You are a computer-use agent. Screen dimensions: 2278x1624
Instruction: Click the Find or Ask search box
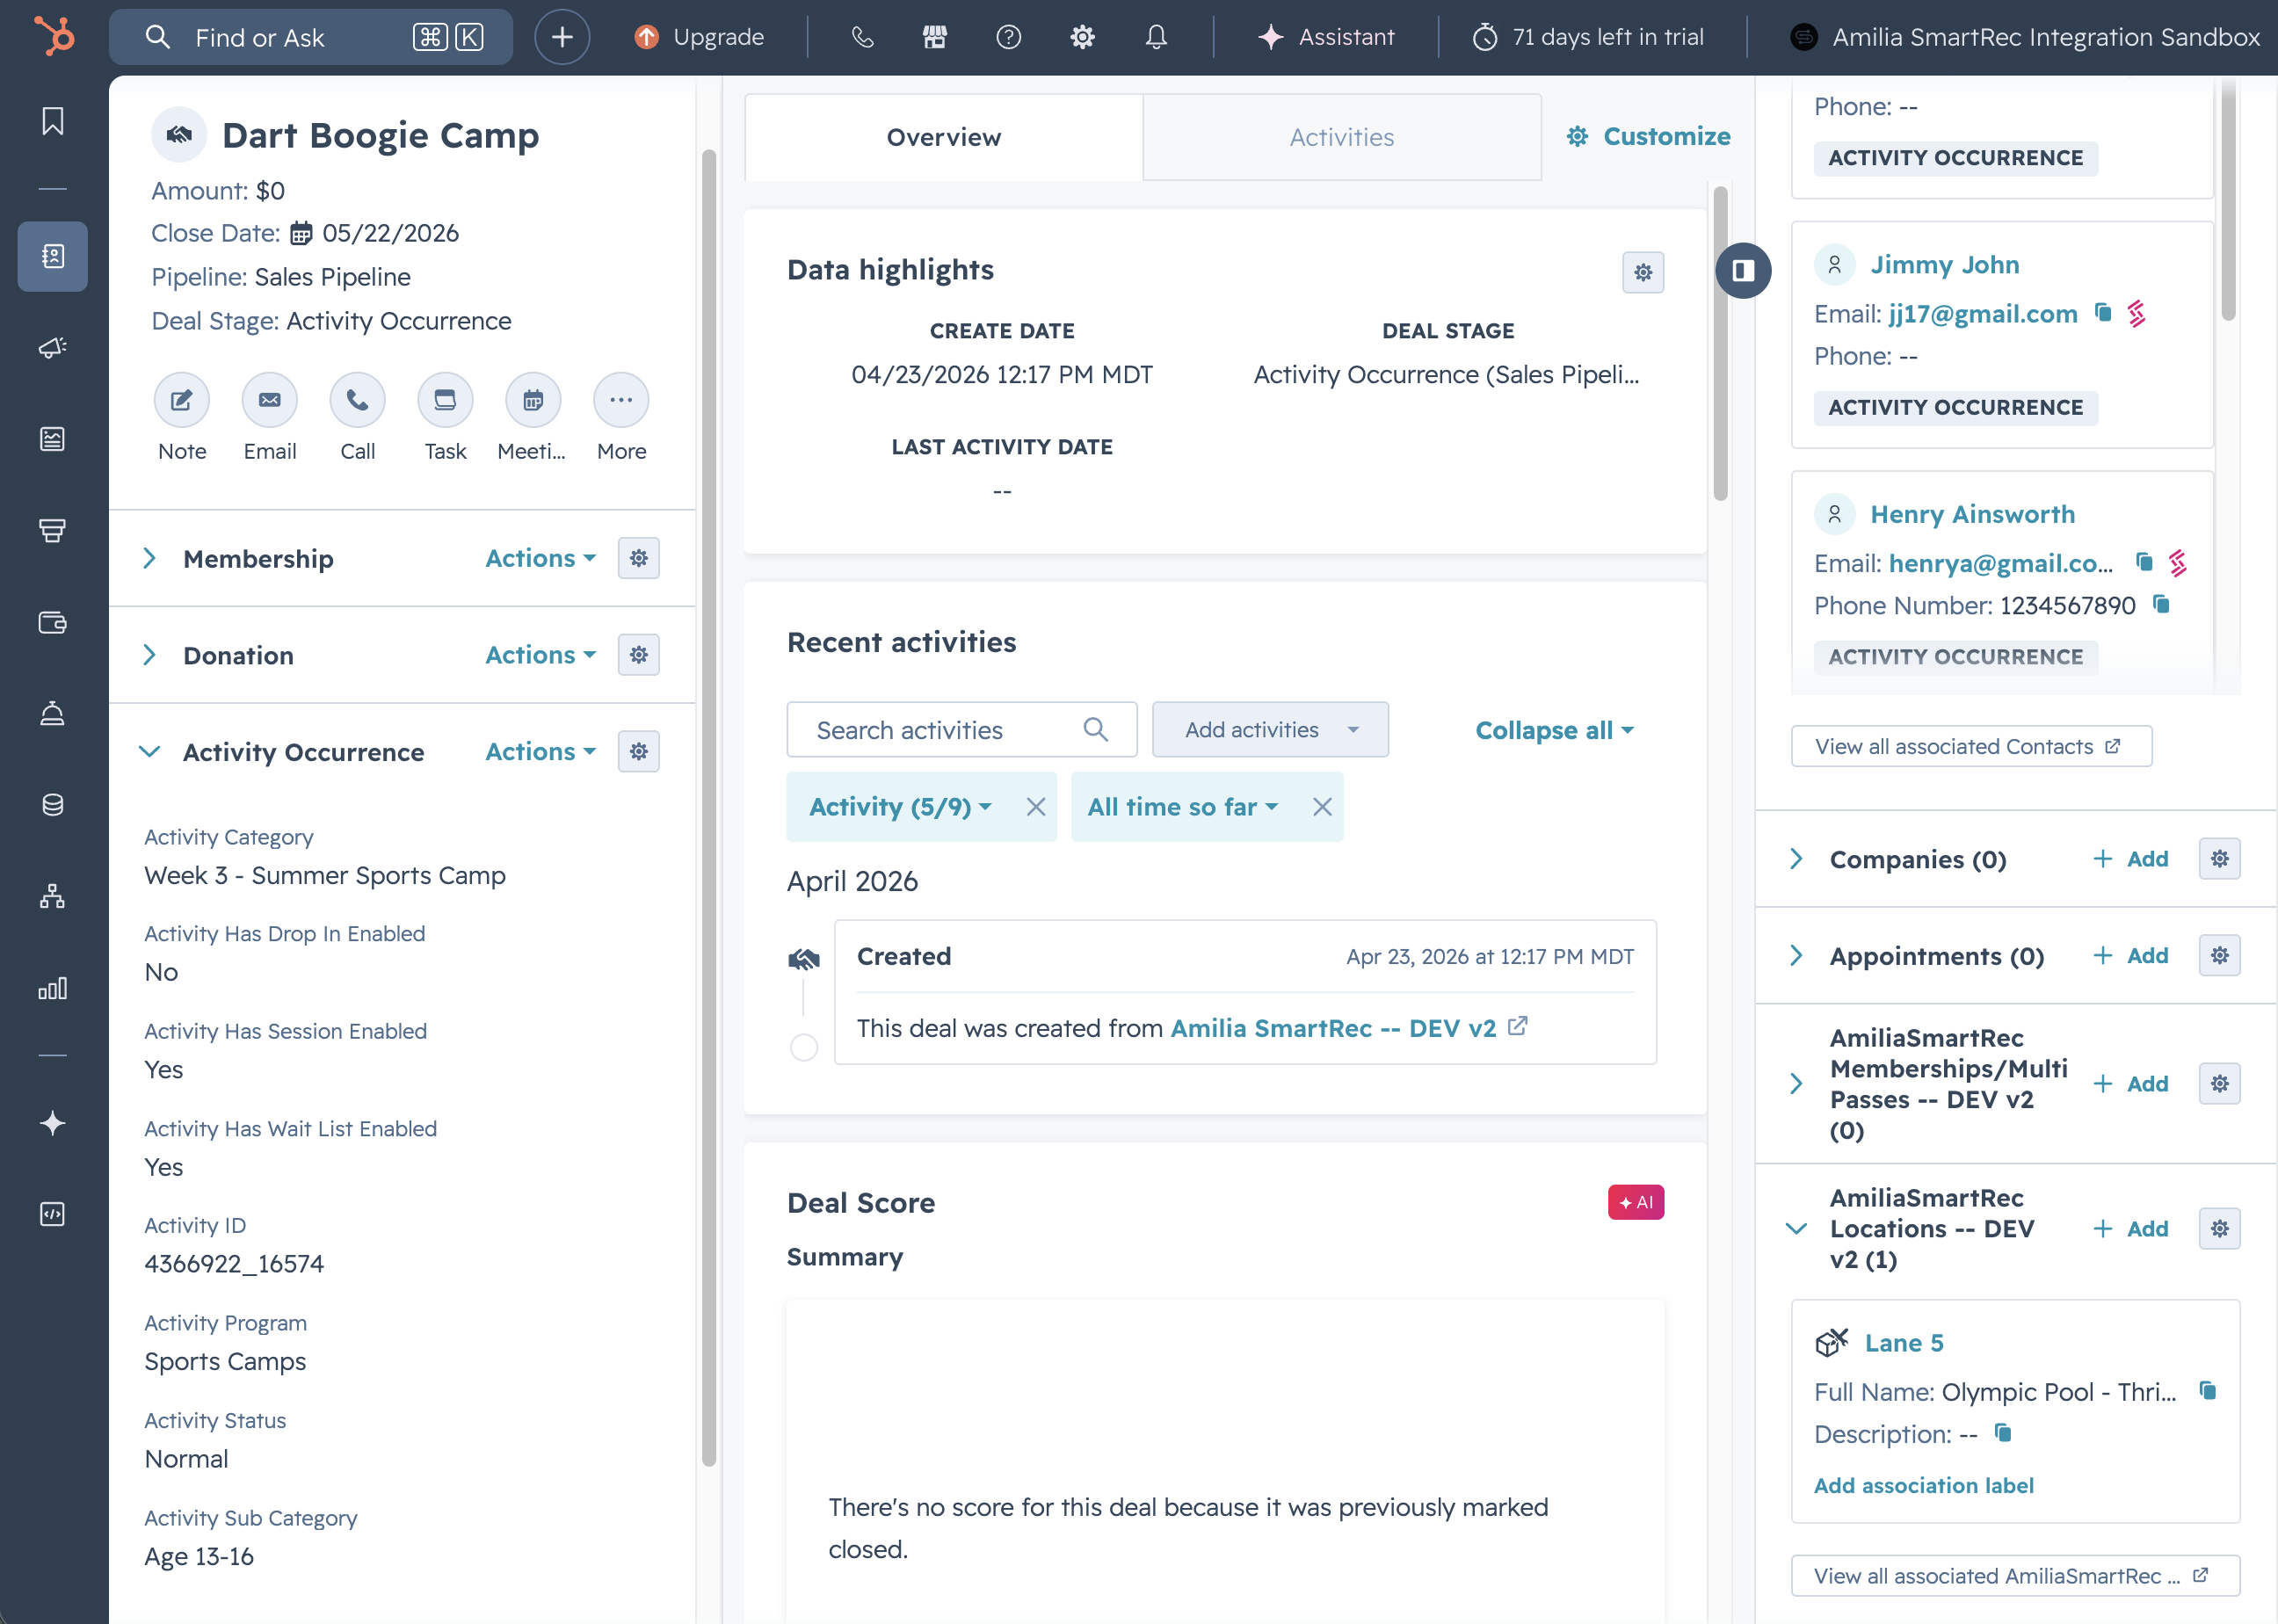311,37
